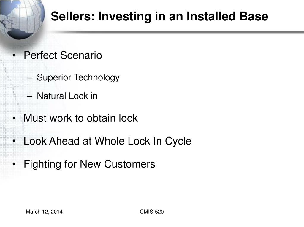Click the 'CMIS-520' footer label

click(152, 212)
